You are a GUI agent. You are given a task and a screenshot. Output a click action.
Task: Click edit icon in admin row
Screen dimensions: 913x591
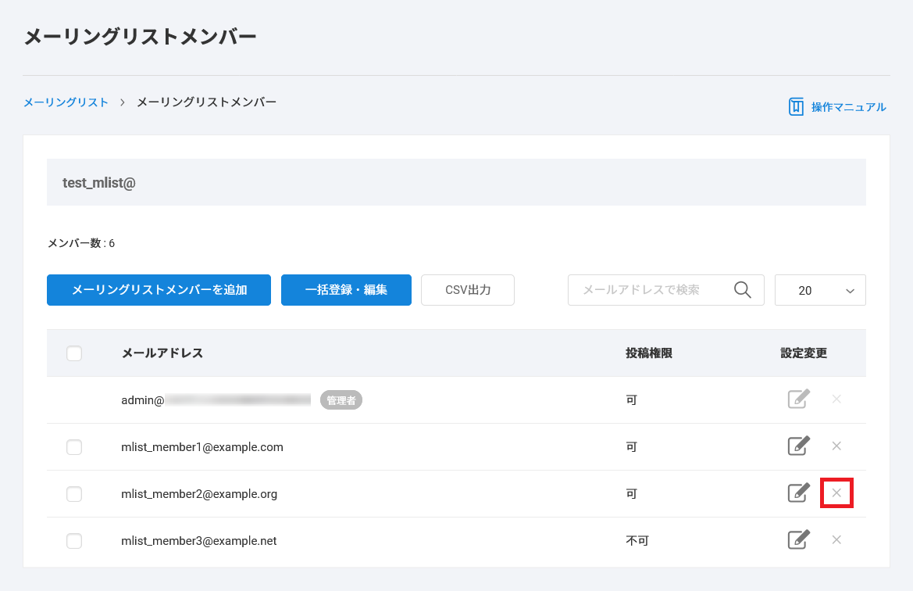[x=797, y=399]
